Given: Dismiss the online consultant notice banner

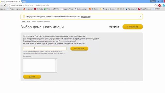Looking at the screenshot, I should click(140, 17).
